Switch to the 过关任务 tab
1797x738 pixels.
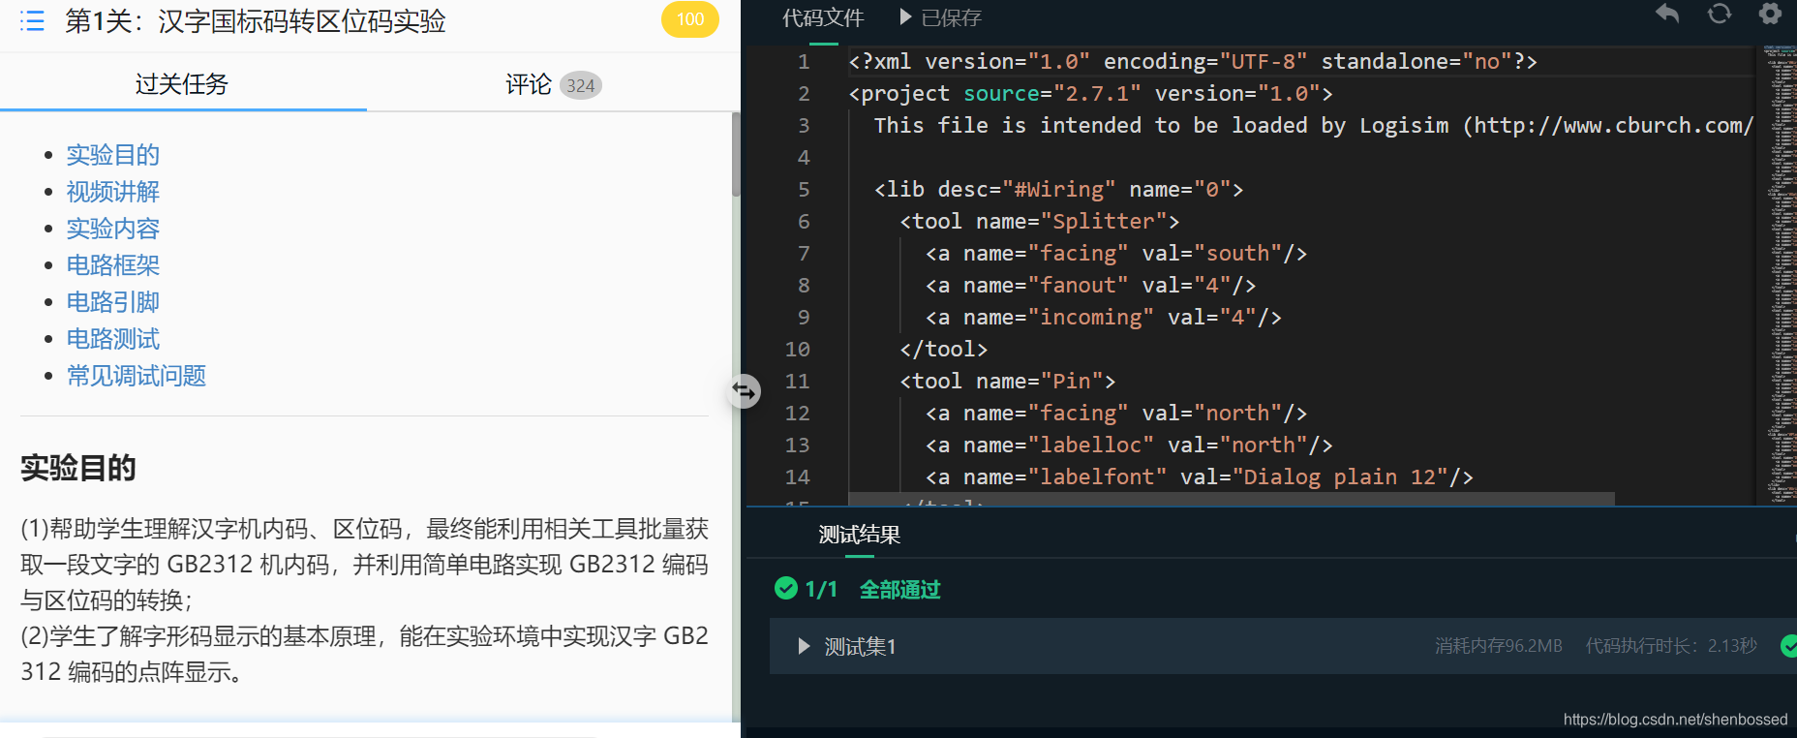[181, 84]
